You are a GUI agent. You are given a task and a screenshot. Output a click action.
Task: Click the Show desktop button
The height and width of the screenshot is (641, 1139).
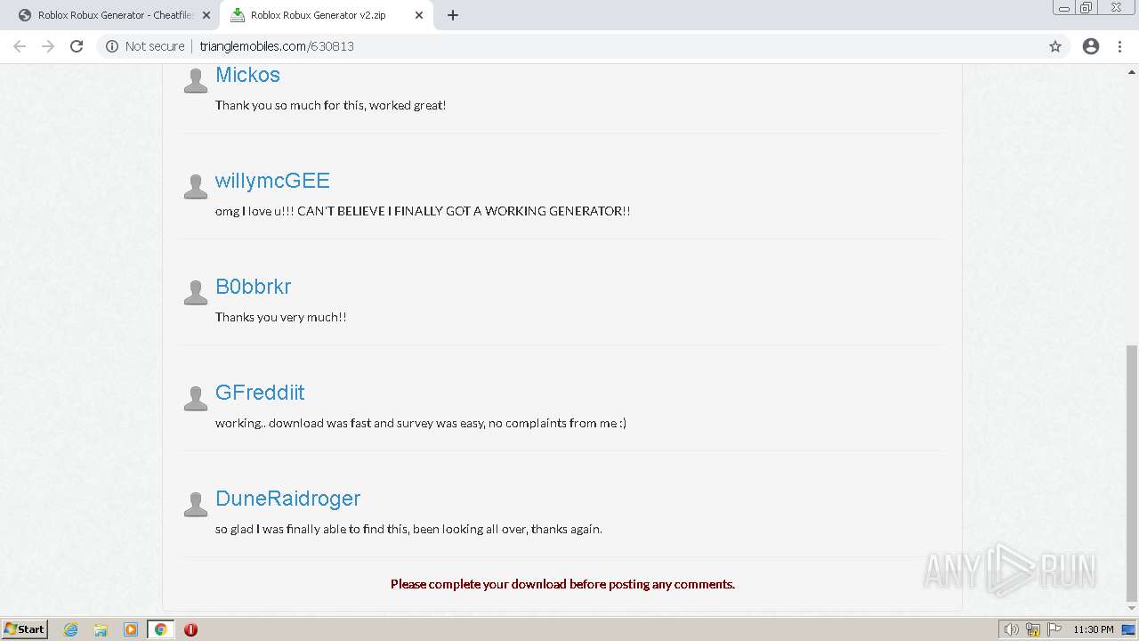click(1129, 629)
